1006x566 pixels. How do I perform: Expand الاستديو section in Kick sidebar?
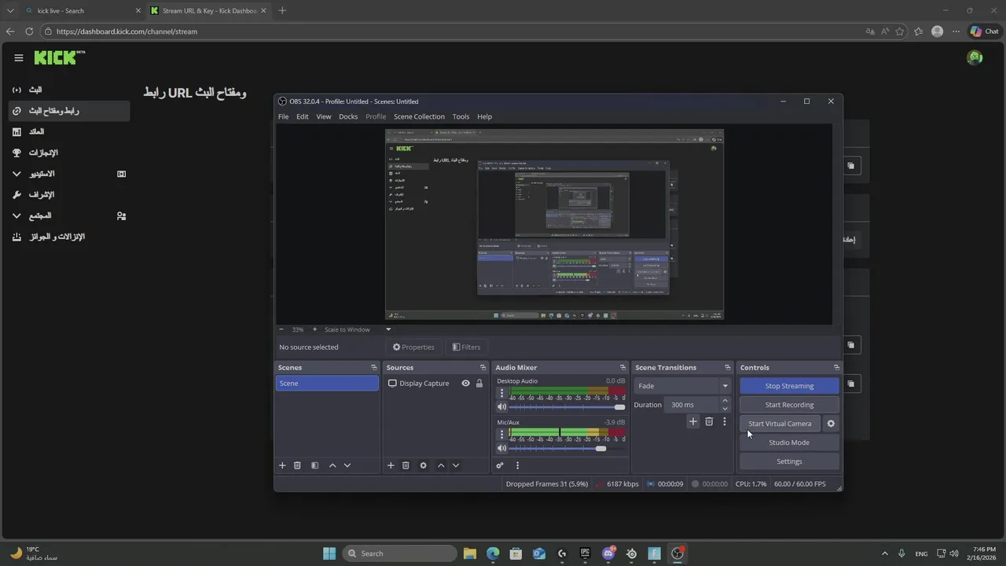pos(17,174)
